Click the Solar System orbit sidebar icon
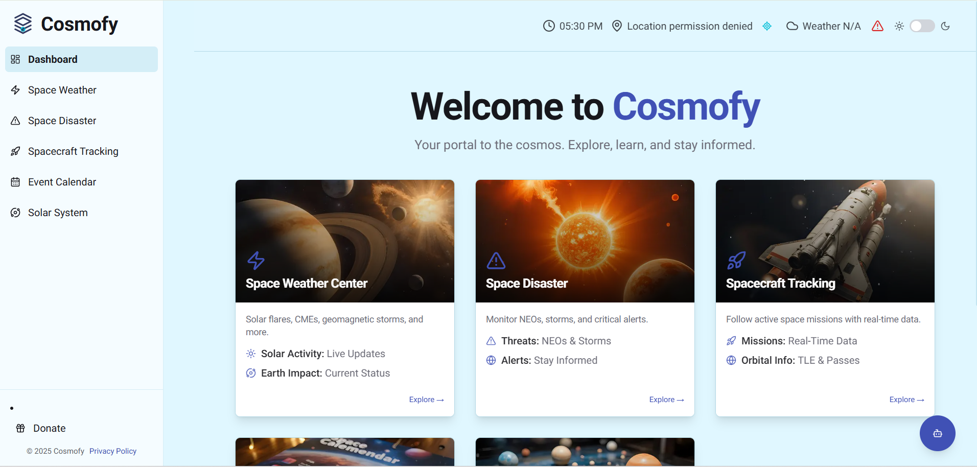977x467 pixels. [x=15, y=213]
